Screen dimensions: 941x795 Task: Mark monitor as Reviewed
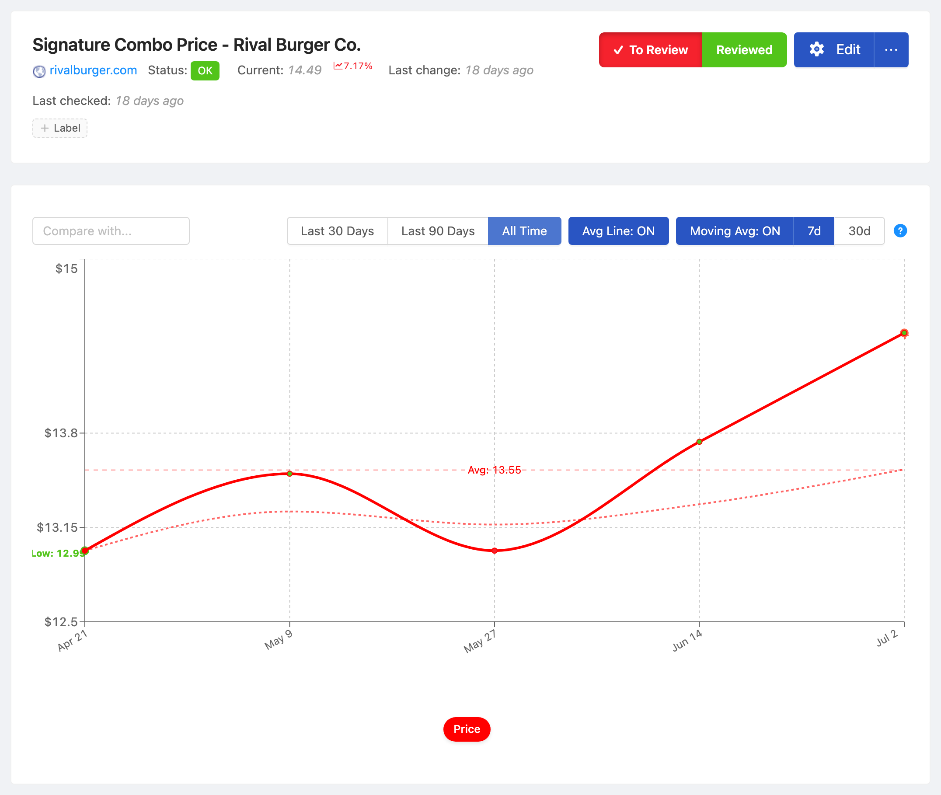745,49
